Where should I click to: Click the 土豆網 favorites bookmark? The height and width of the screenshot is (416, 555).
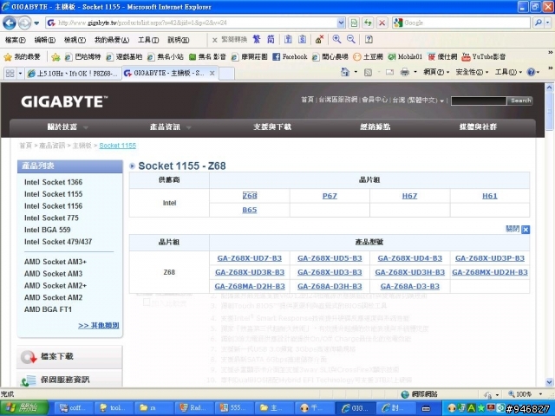point(368,56)
